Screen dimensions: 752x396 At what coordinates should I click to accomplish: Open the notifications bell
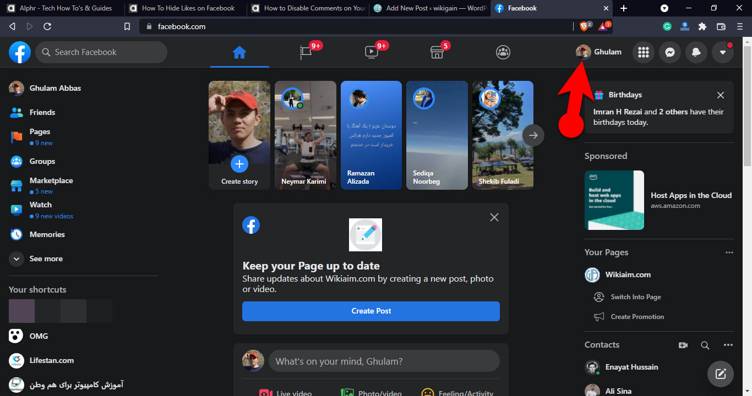(696, 52)
